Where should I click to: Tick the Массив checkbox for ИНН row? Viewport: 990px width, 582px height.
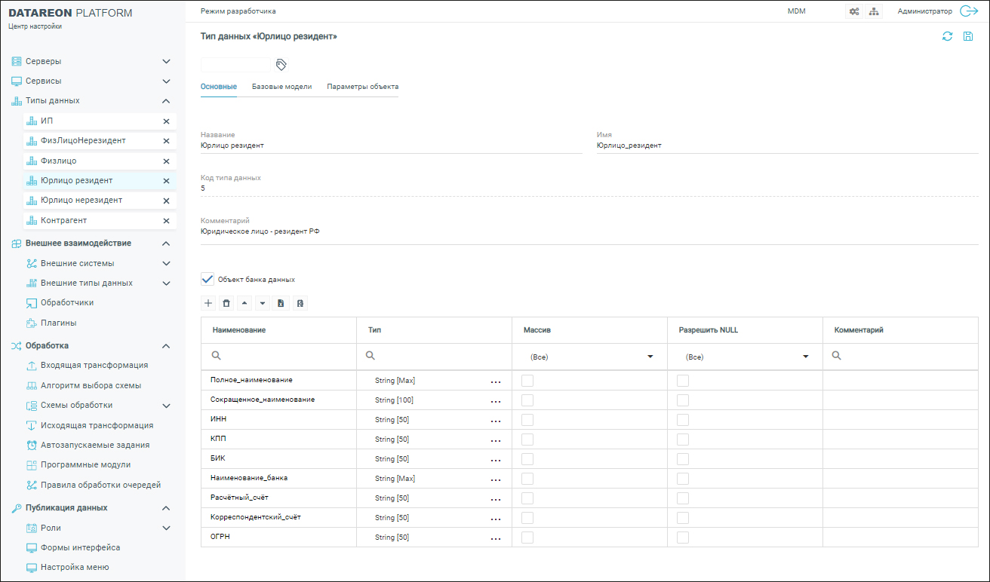tap(527, 419)
